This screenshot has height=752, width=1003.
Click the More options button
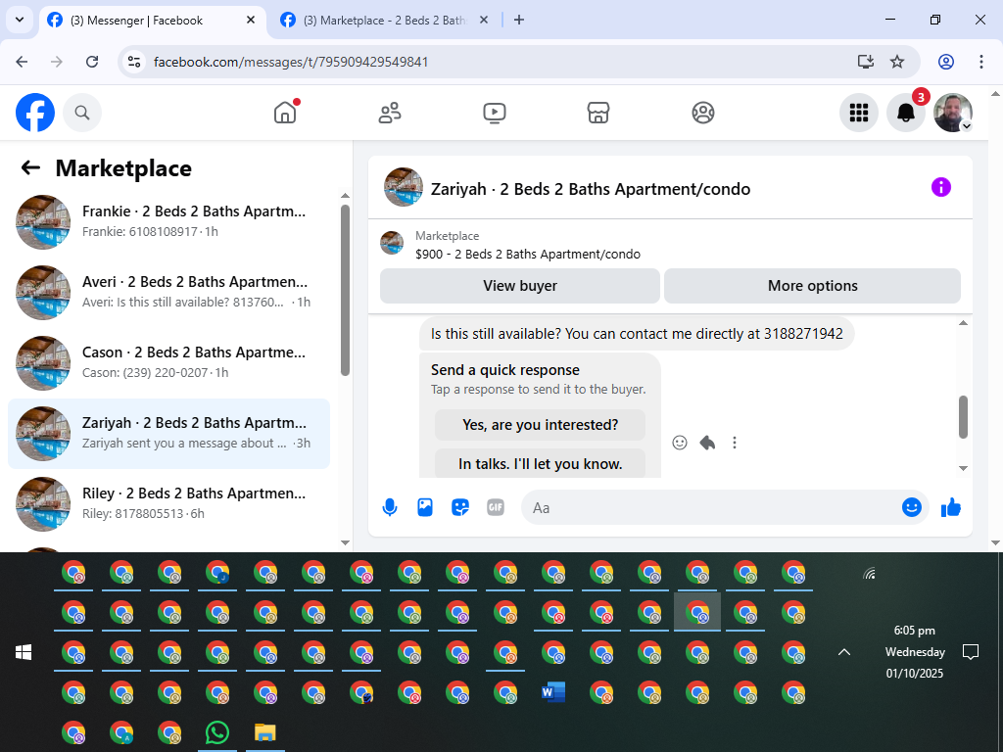pos(812,286)
